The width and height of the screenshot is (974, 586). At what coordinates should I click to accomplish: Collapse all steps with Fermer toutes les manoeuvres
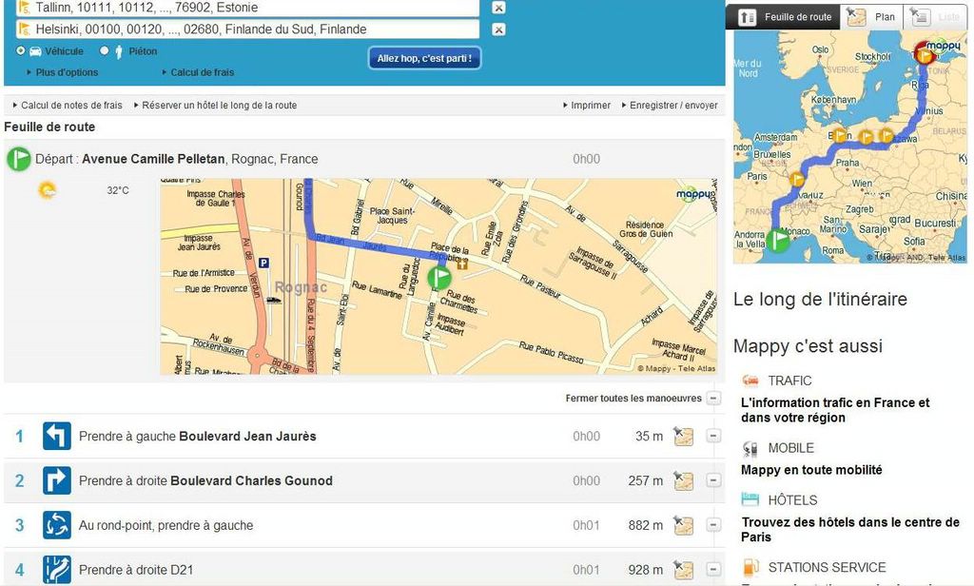pyautogui.click(x=633, y=399)
